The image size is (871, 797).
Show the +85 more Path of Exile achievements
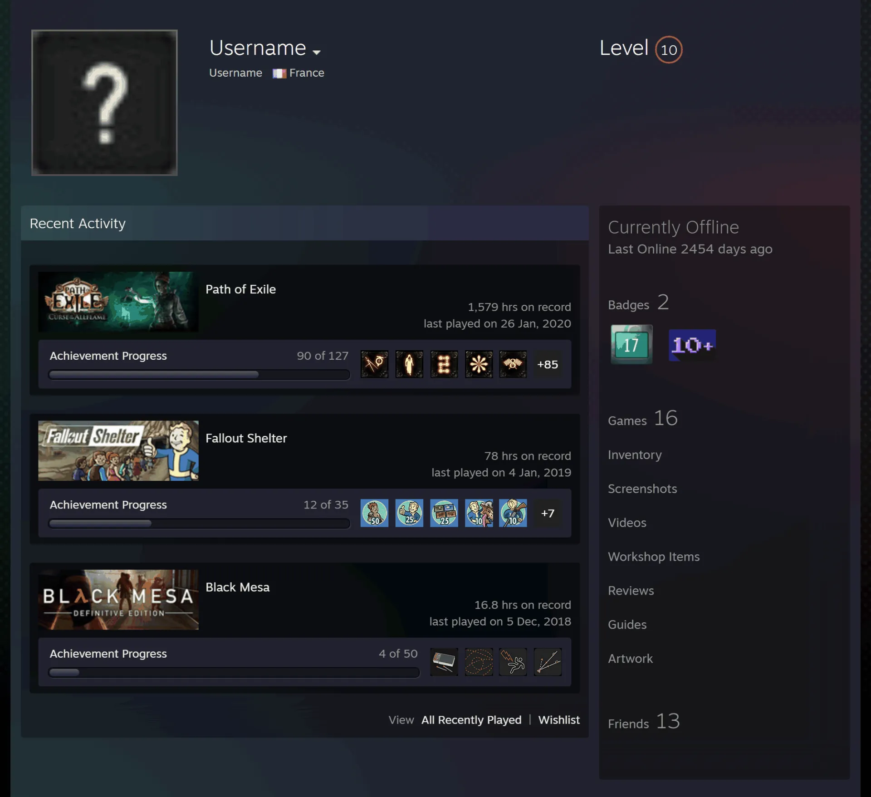pos(548,364)
